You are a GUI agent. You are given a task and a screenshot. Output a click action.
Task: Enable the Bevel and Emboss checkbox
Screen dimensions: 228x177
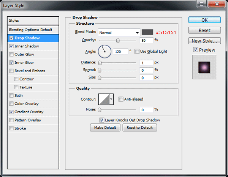coord(11,71)
